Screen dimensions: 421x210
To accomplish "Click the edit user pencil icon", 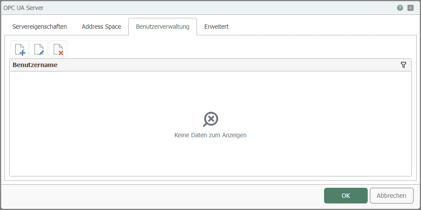I will click(39, 49).
